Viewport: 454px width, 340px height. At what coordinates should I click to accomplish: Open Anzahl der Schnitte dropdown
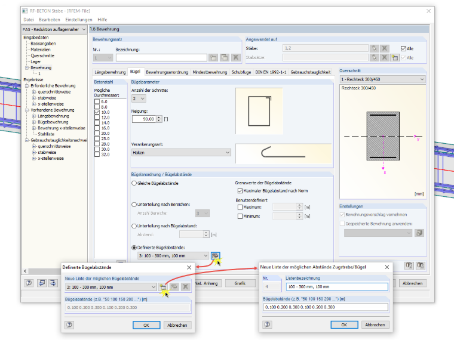[139, 98]
